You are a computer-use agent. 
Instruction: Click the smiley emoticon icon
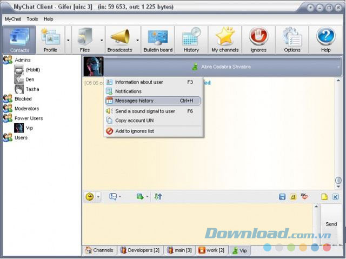pyautogui.click(x=90, y=197)
